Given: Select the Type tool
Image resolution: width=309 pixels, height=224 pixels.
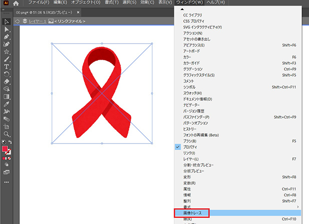Looking at the screenshot, I should [x=7, y=67].
